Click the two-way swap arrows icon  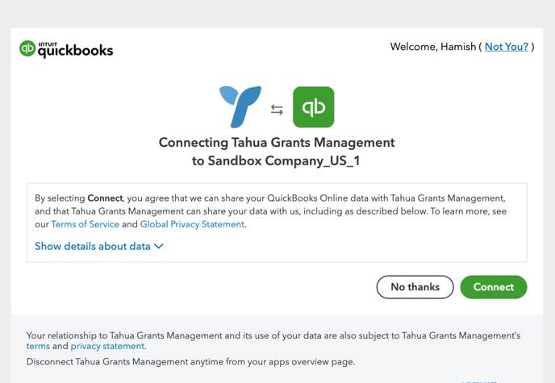pyautogui.click(x=277, y=110)
